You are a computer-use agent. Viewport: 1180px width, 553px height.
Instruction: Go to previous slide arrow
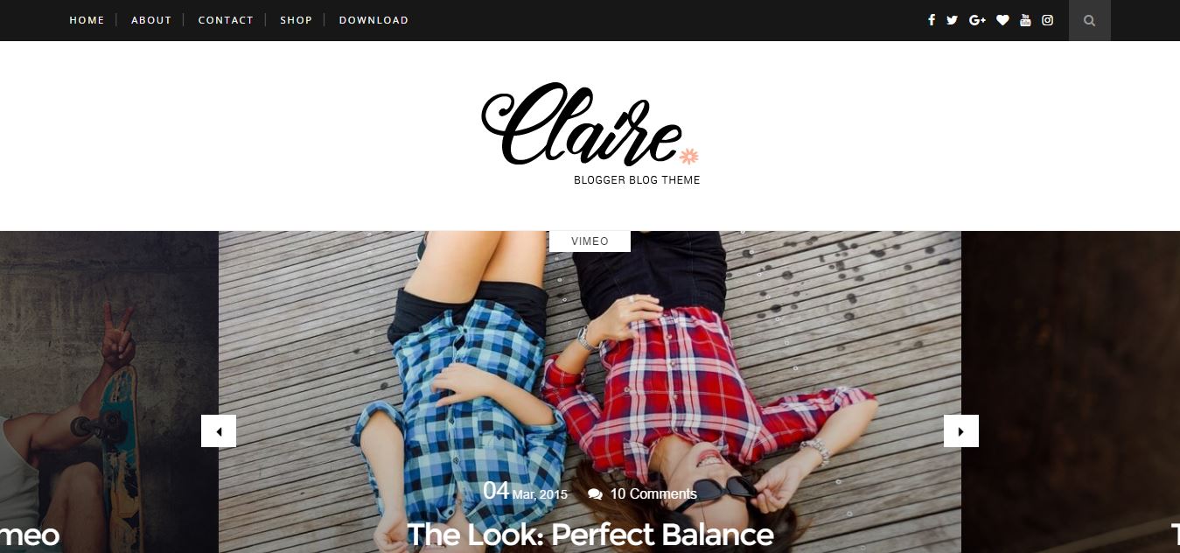pos(219,431)
